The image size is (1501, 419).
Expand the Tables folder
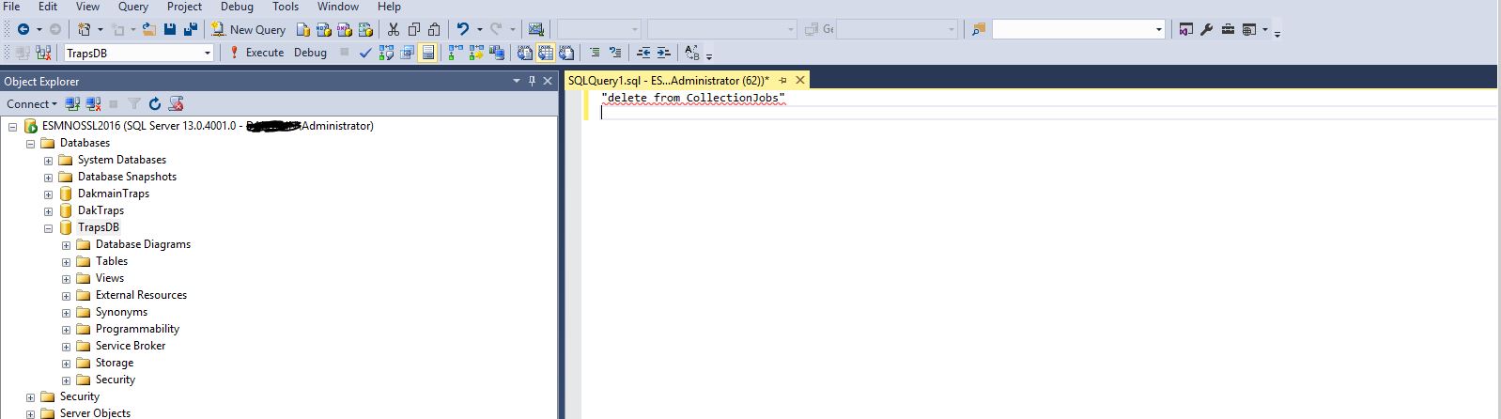coord(66,262)
